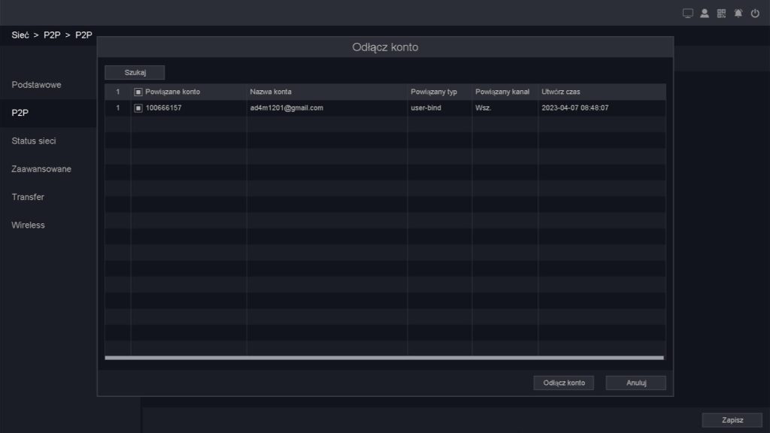Tick the checkbox for account 100666157
Screen dimensions: 770x433
tap(138, 108)
